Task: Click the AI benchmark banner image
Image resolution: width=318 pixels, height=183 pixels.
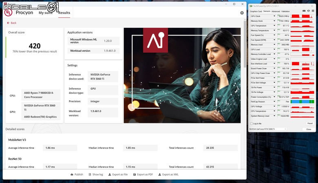Action: click(182, 75)
